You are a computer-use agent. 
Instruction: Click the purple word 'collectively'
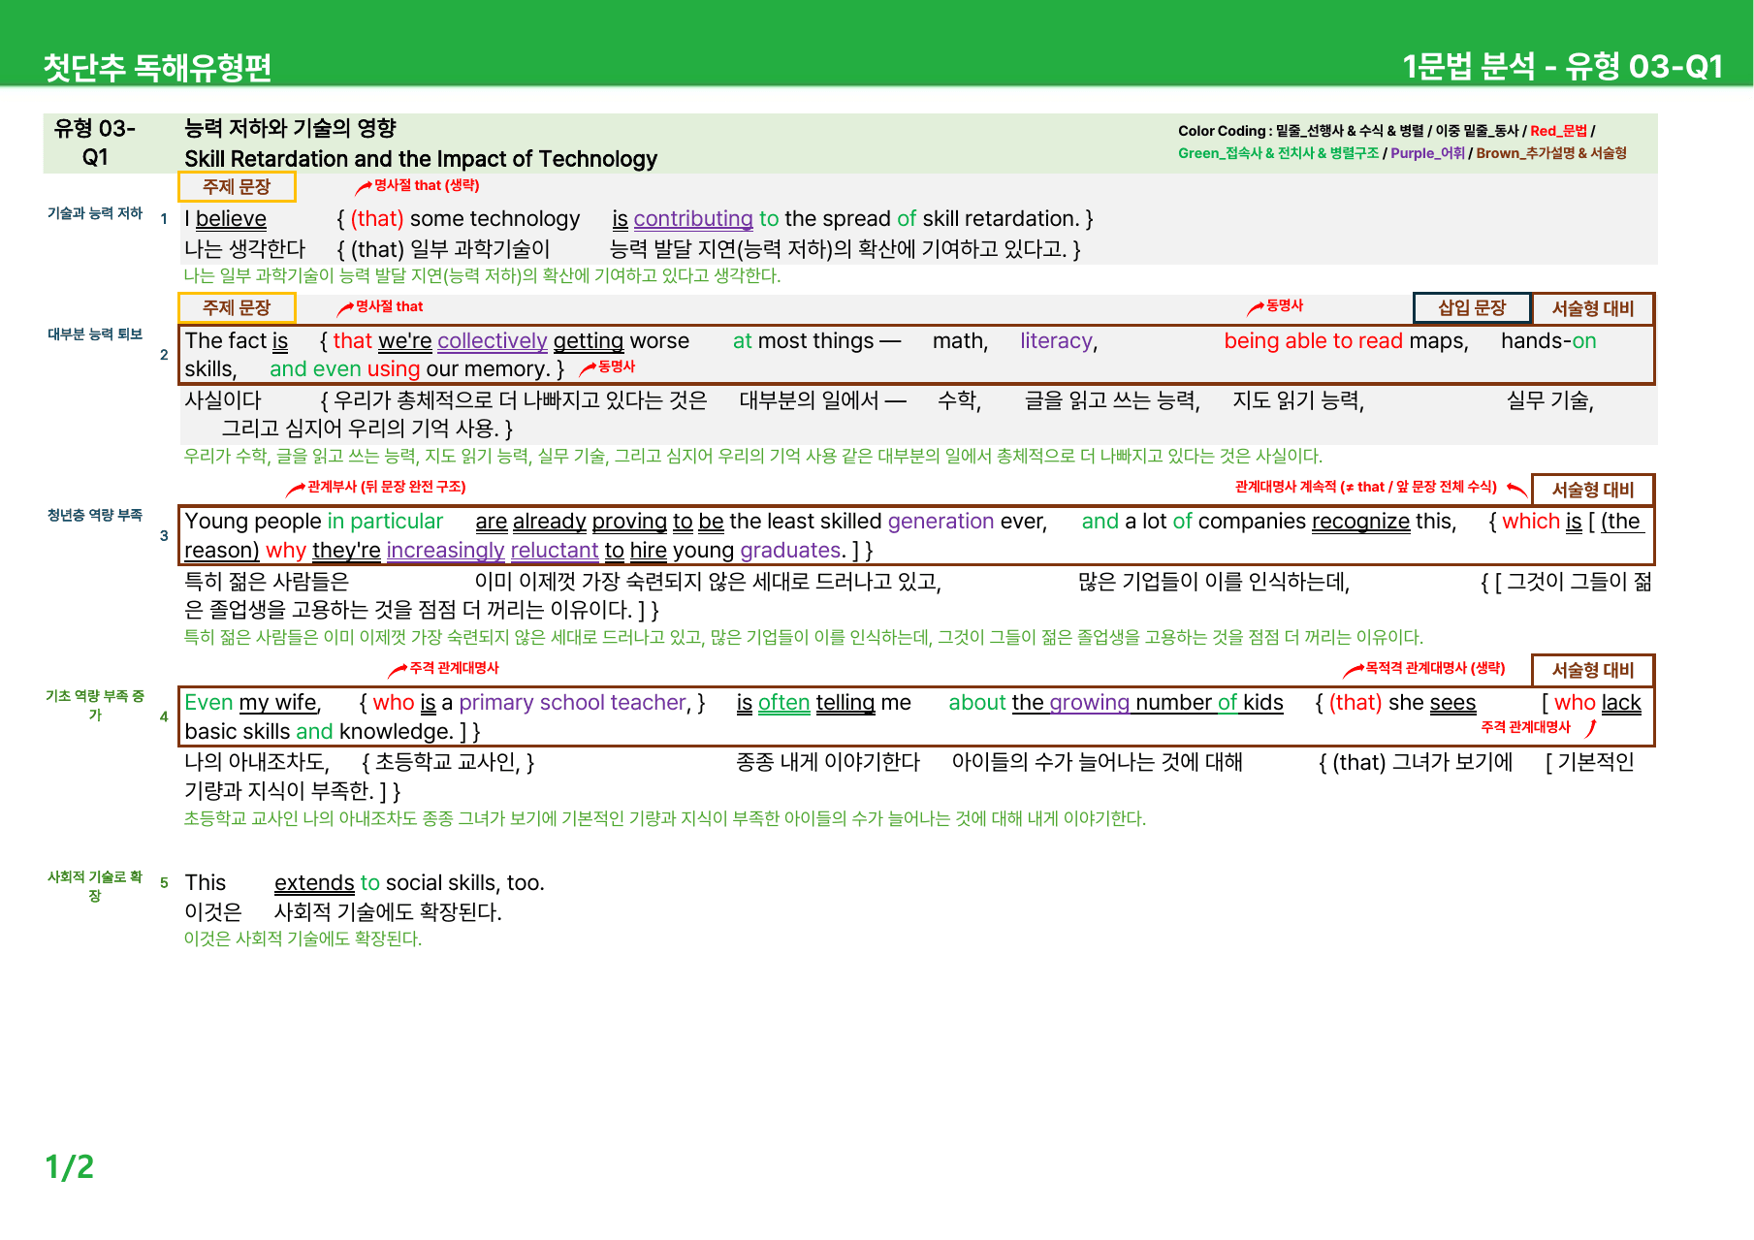[x=493, y=341]
